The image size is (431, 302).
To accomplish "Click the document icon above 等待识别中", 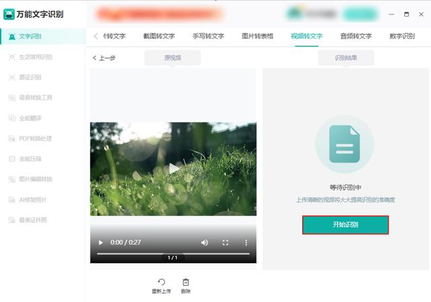I will 344,144.
